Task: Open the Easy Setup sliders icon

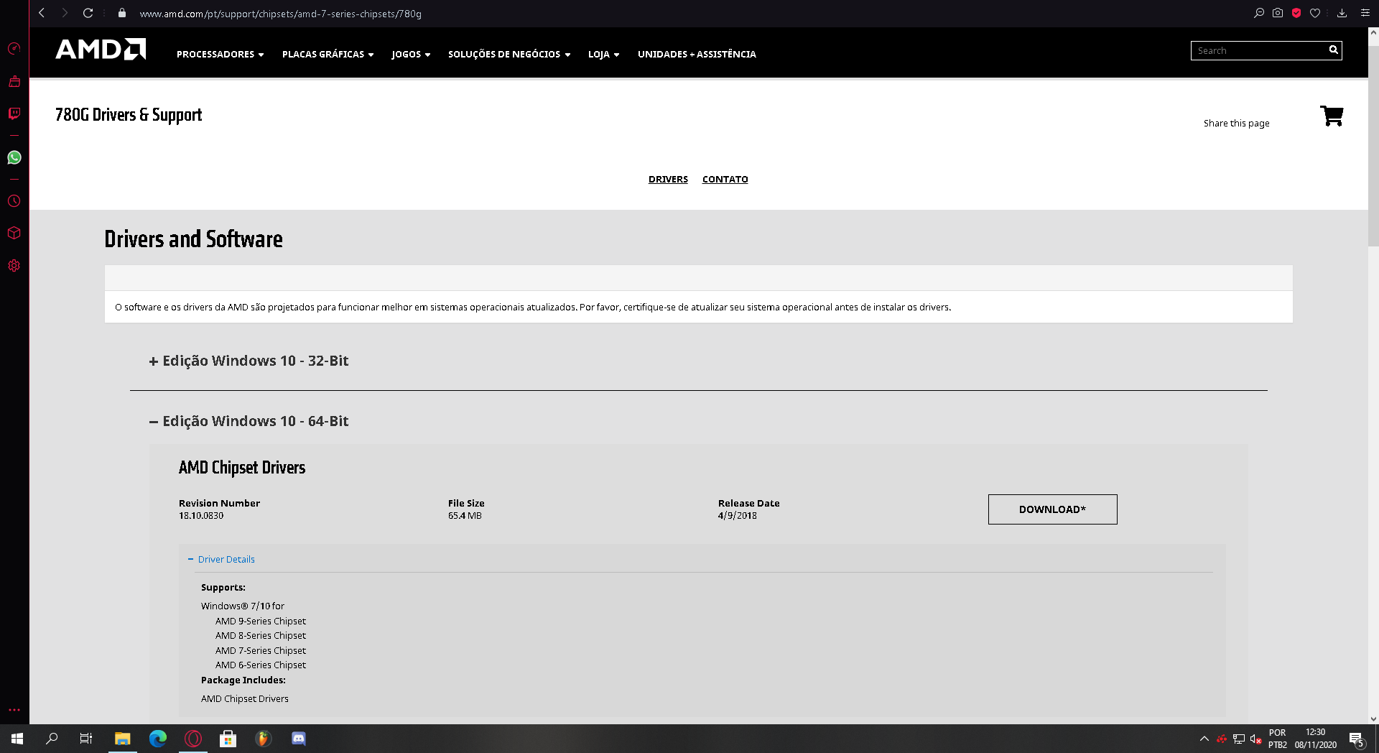Action: point(1365,13)
